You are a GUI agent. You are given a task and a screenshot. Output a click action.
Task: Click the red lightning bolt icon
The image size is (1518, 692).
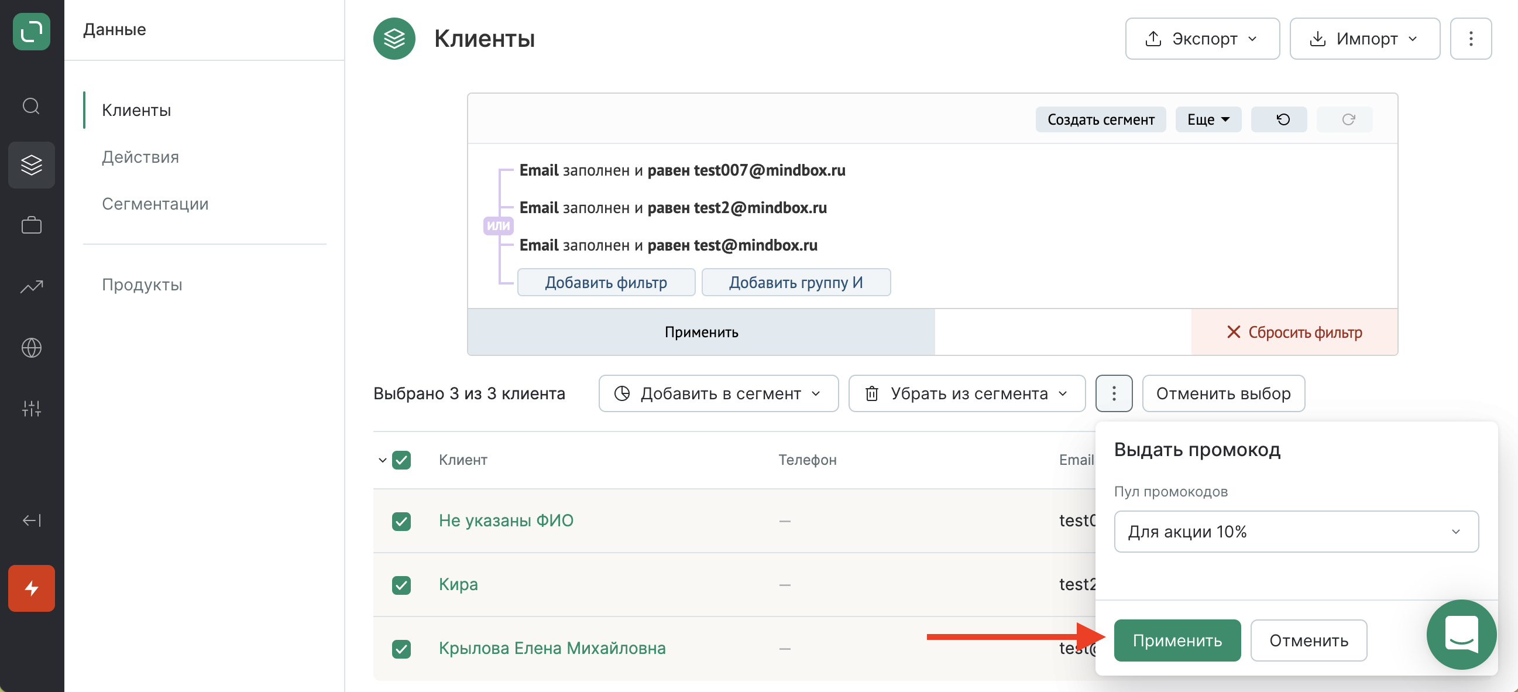(x=31, y=588)
